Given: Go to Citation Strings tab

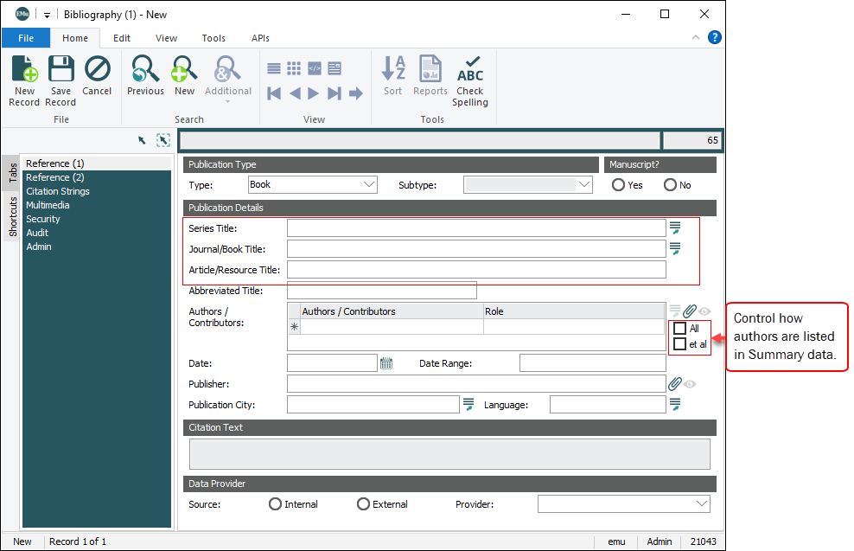Looking at the screenshot, I should (58, 191).
